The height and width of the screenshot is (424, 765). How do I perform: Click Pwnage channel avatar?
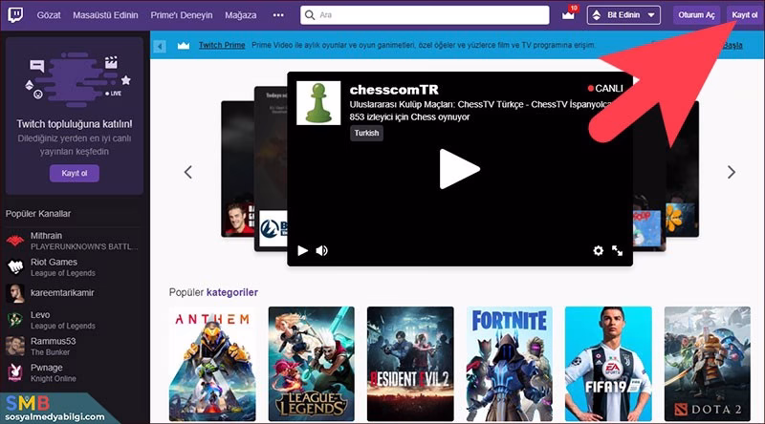pos(15,372)
